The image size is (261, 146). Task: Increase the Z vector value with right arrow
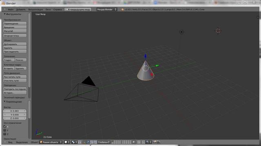point(24,118)
